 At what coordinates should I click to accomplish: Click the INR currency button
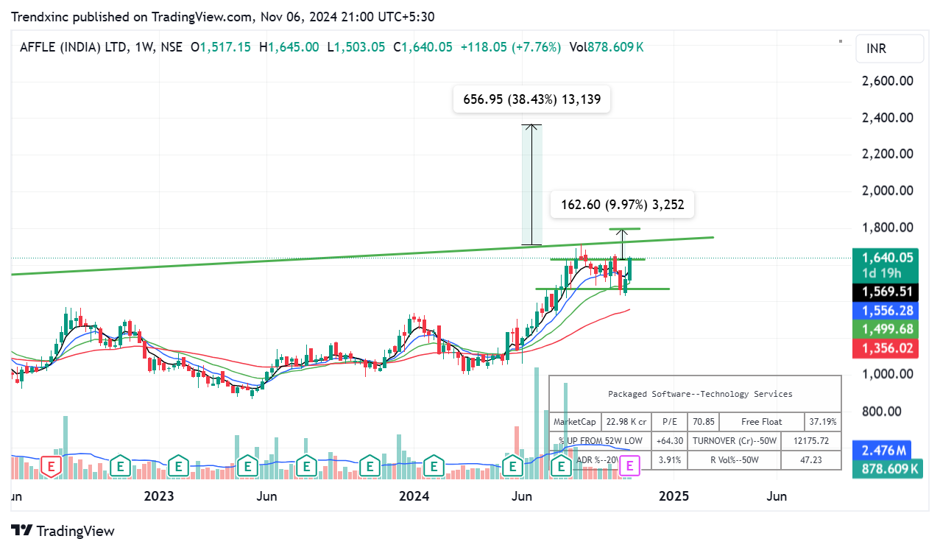tap(889, 49)
